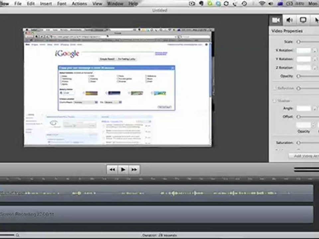Click the circular sync menu bar icon
Image resolution: width=319 pixels, height=239 pixels.
pos(226,3)
